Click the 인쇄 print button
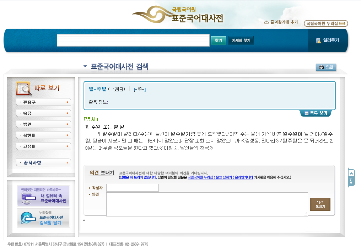 pyautogui.click(x=326, y=67)
